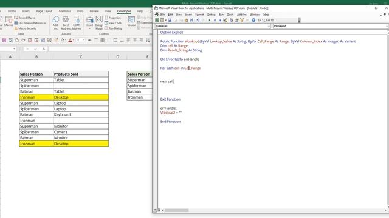
Task: Open COM Add-ins dialog
Action: (76, 23)
